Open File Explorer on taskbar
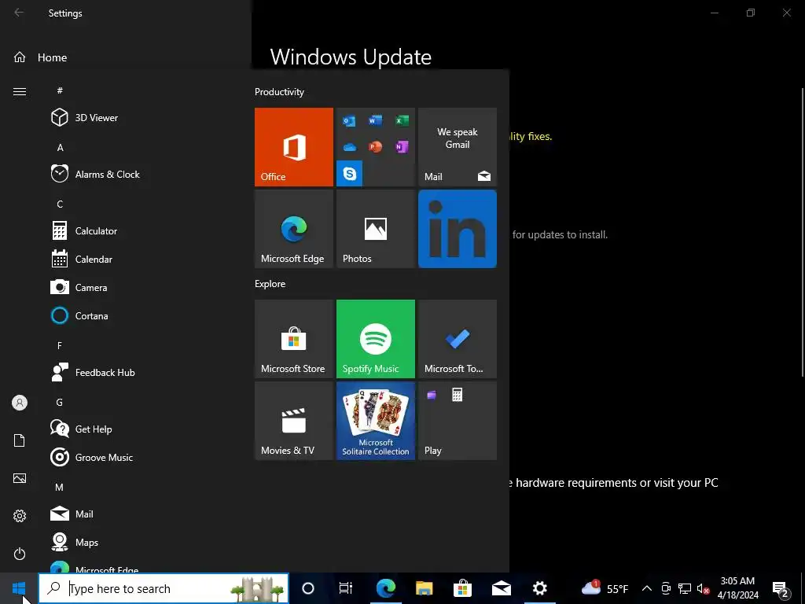Screen dimensions: 805x604 click(x=424, y=588)
